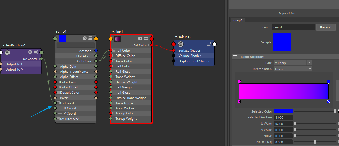
Task: Select the blue circular ramp handle
Action: pyautogui.click(x=328, y=82)
